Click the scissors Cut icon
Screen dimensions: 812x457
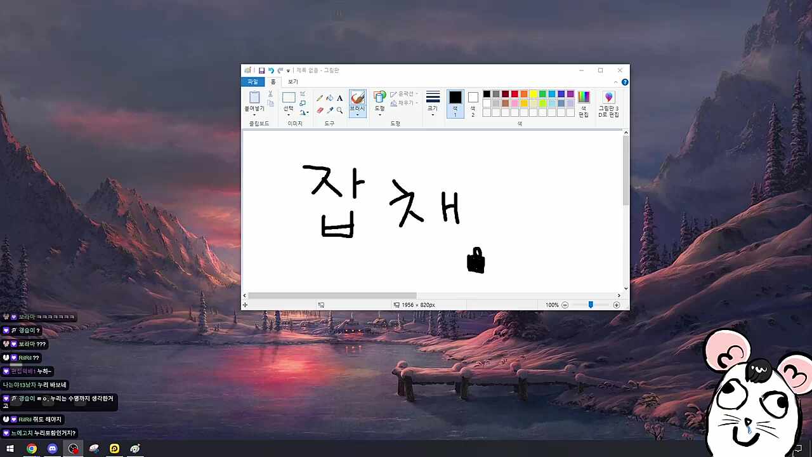click(270, 94)
